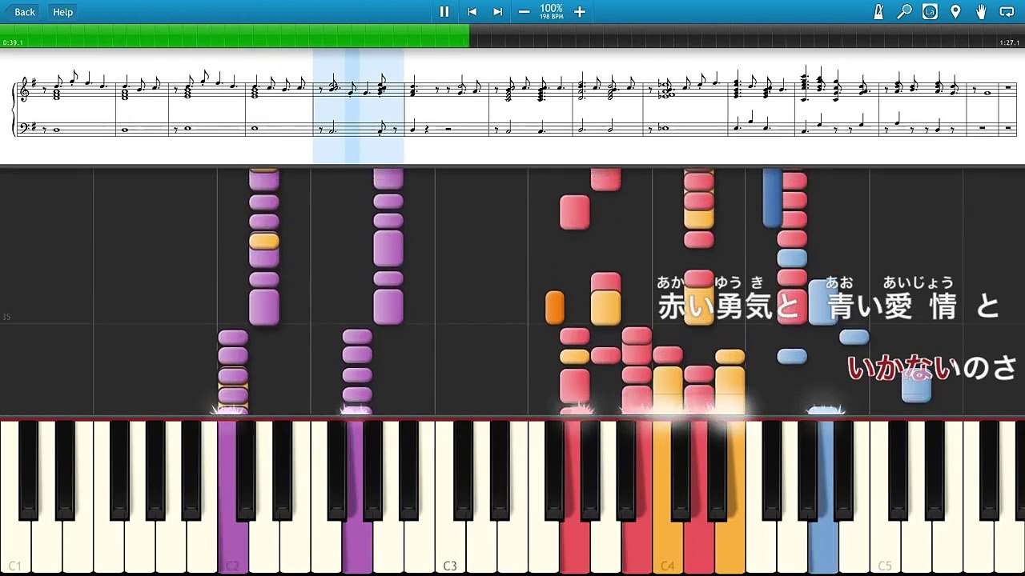Play the C3 piano key
This screenshot has width=1025, height=576.
point(450,496)
